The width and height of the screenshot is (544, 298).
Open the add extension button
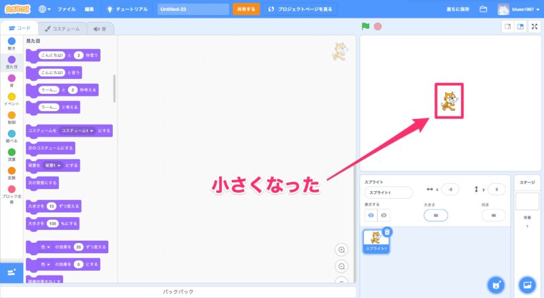(10, 272)
